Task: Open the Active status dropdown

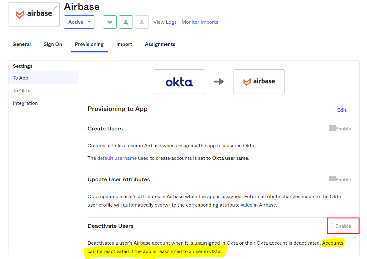Action: (79, 22)
